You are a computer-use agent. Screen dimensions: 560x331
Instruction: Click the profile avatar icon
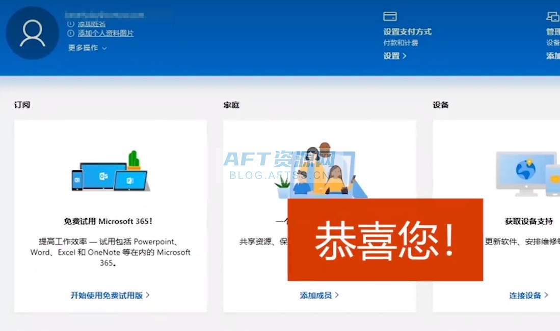(32, 33)
